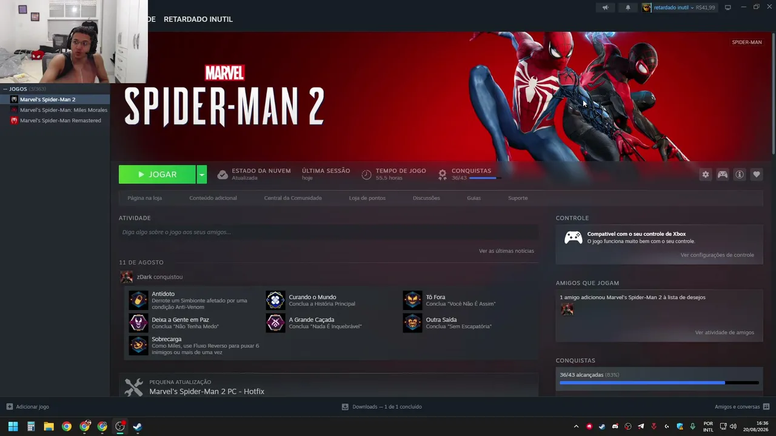Click the activity text input field

click(329, 232)
